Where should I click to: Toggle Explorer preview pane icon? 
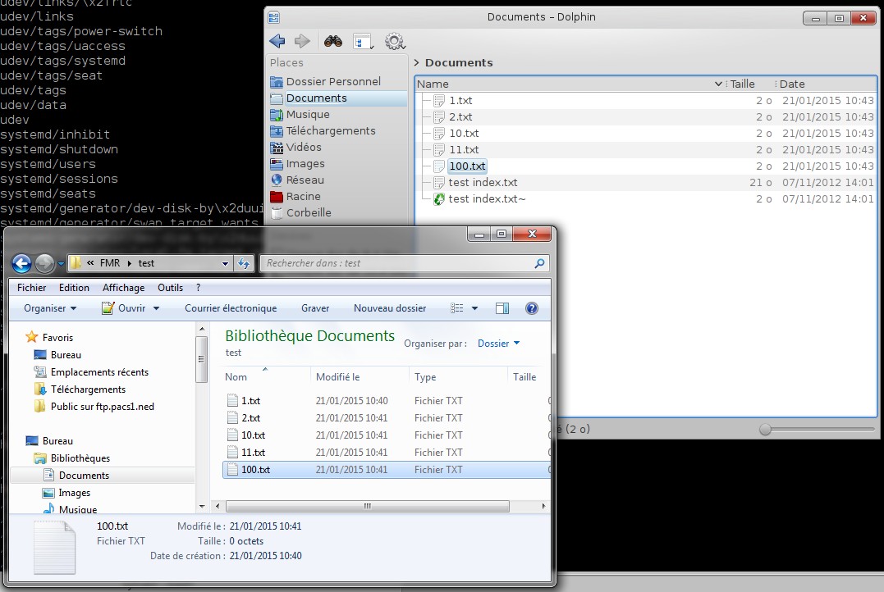click(x=502, y=308)
